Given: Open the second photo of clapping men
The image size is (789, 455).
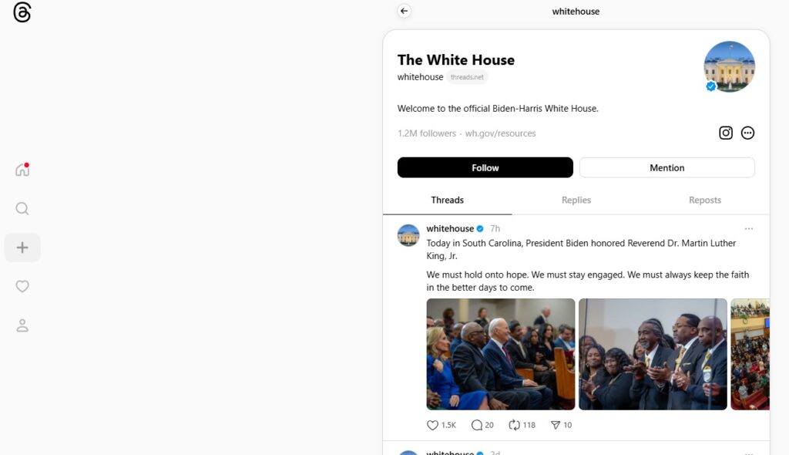Looking at the screenshot, I should pos(653,354).
